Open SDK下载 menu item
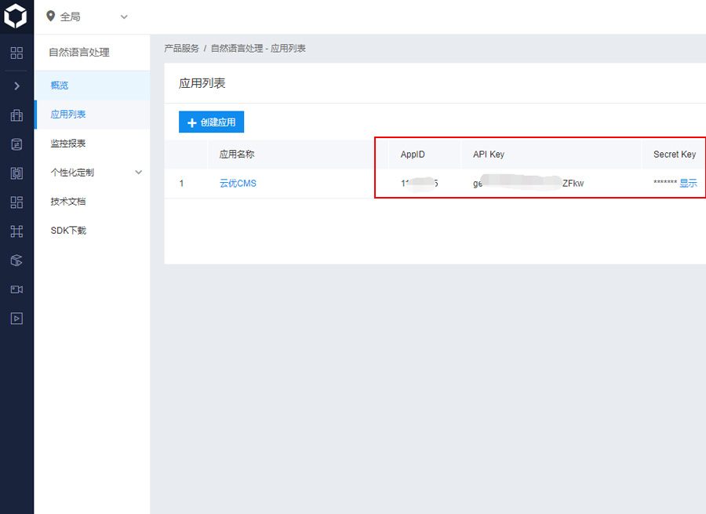706x514 pixels. (68, 231)
